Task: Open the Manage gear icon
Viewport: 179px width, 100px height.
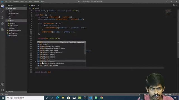Action: coord(3,90)
